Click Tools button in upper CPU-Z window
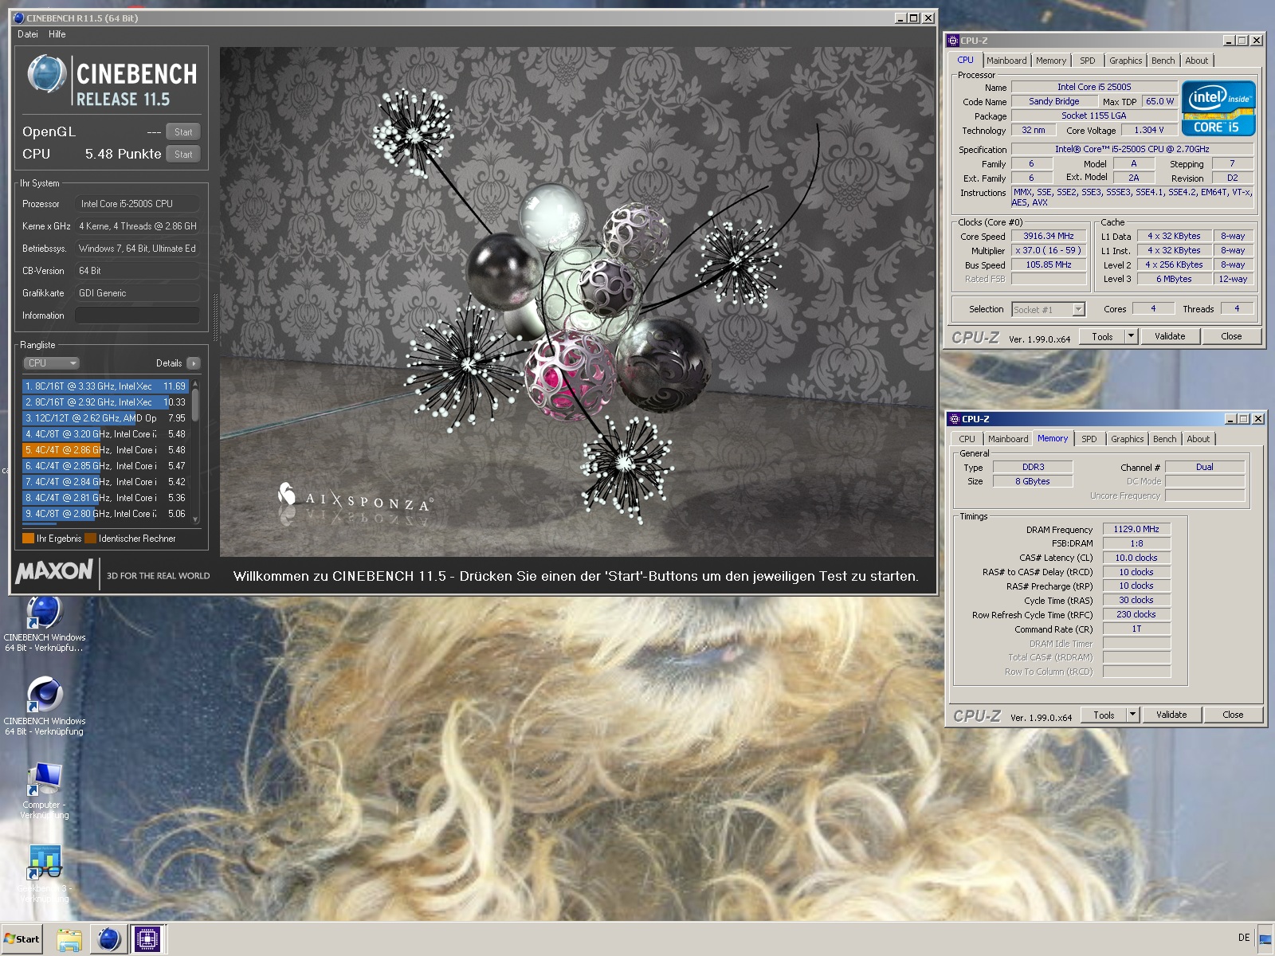This screenshot has width=1275, height=956. [x=1102, y=337]
